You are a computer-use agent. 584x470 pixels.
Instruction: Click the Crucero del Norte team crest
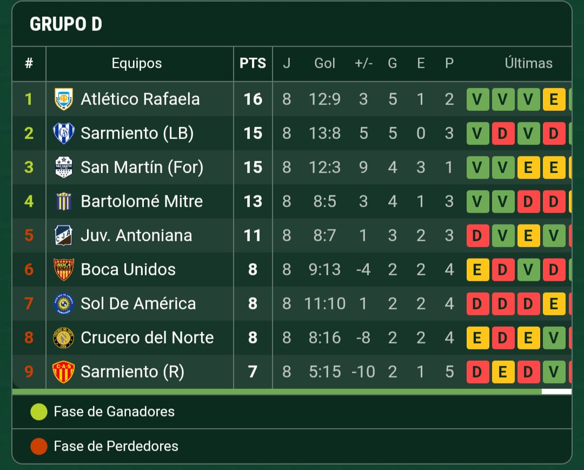tap(64, 337)
